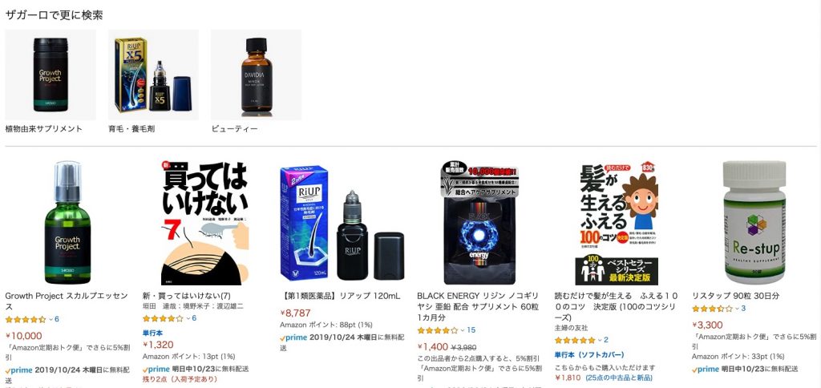Click the ¥8,787 price for リアップ

tap(295, 313)
